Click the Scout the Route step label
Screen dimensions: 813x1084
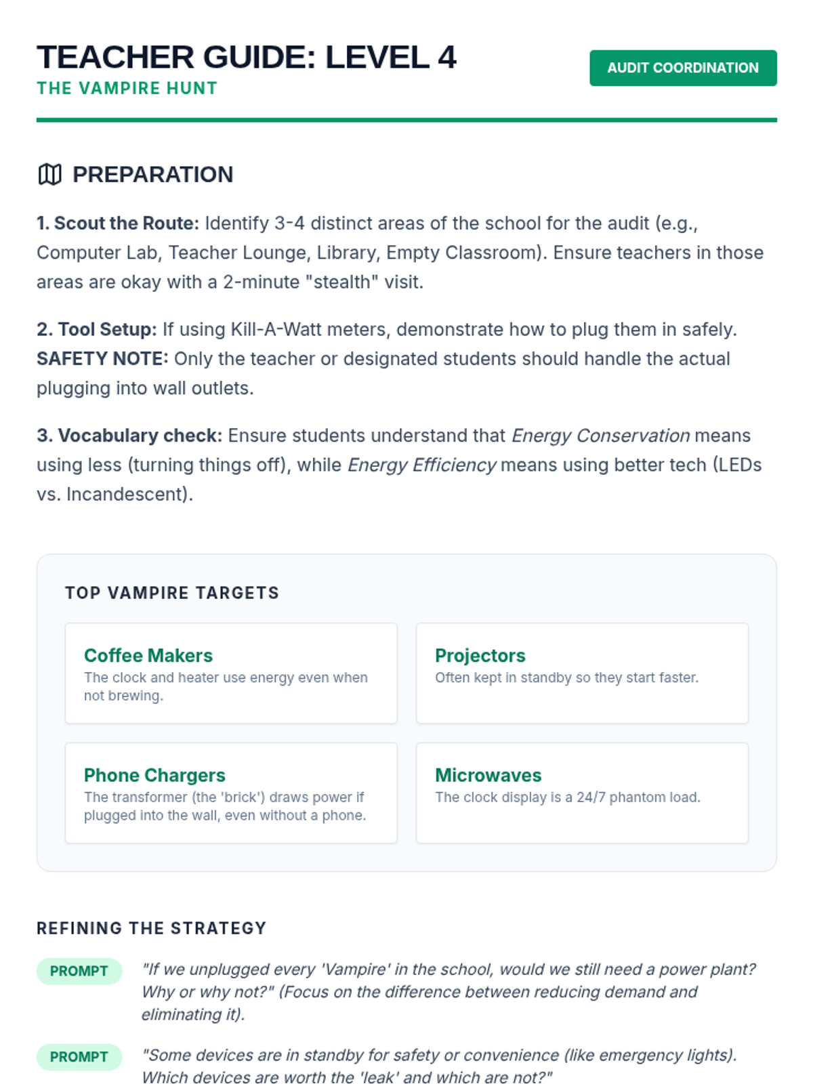tap(118, 224)
